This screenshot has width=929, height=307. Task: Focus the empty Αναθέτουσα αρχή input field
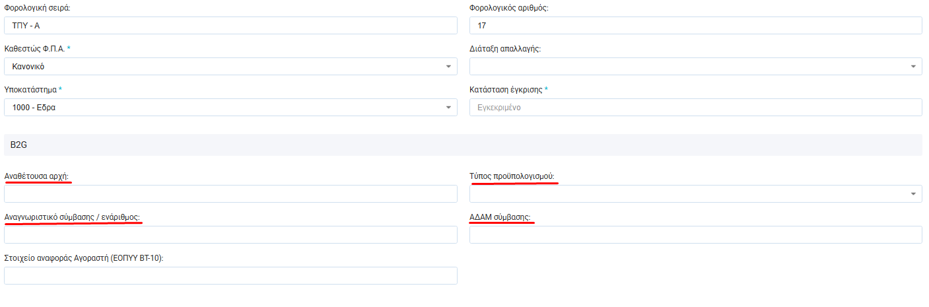[x=230, y=194]
